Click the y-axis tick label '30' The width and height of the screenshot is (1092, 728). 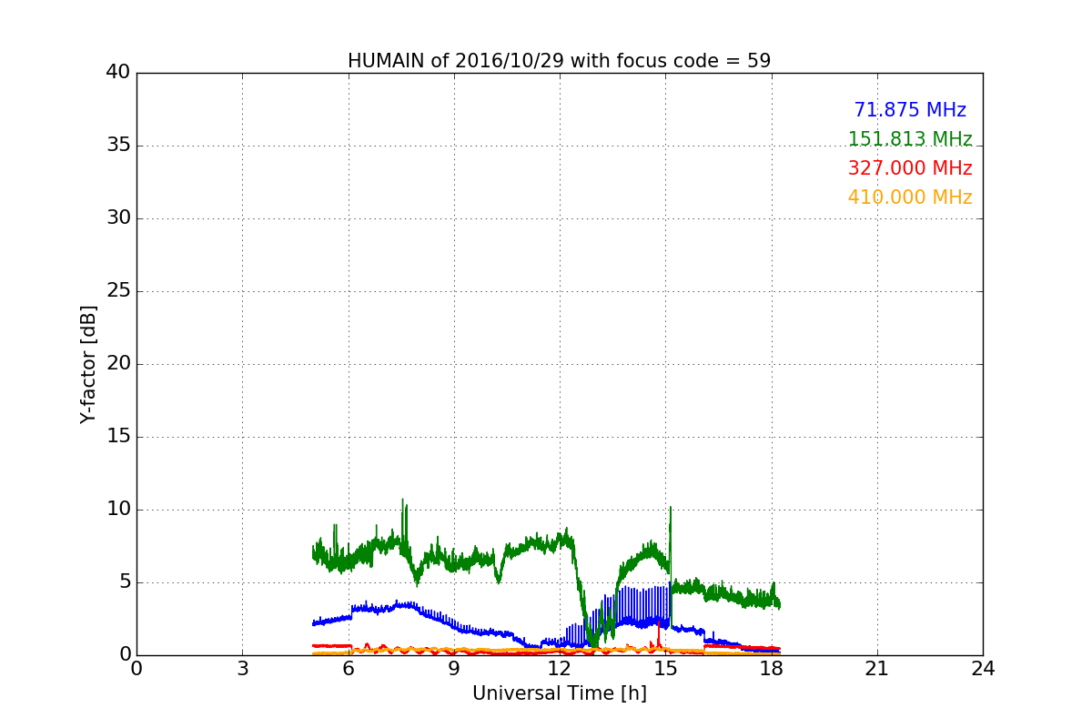pyautogui.click(x=118, y=217)
